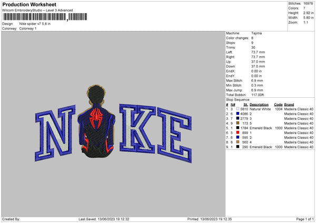Image resolution: width=316 pixels, height=223 pixels.
Task: Click the design name 'Nike spider v7 5,8 in'
Action: 35,24
